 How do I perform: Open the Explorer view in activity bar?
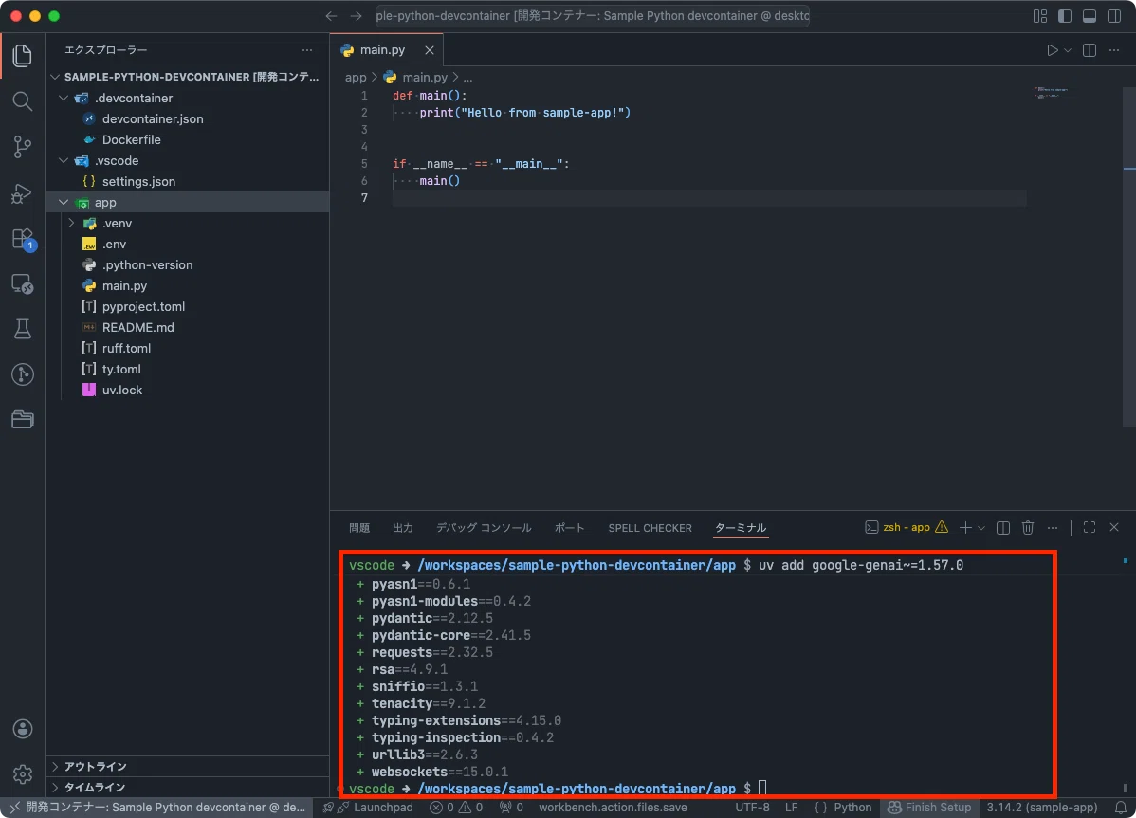[23, 56]
